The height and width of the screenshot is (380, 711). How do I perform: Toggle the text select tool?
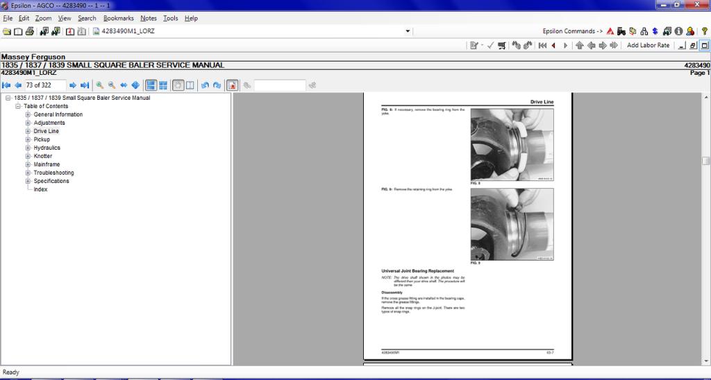190,85
